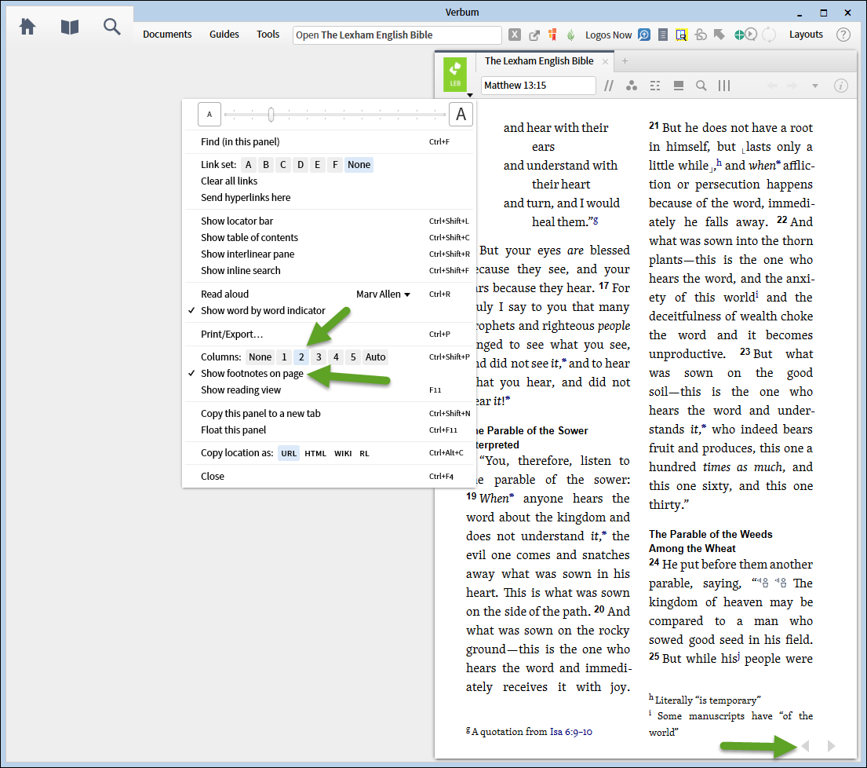Click the sync circular arrows icon
Image resolution: width=867 pixels, height=768 pixels.
[x=769, y=35]
